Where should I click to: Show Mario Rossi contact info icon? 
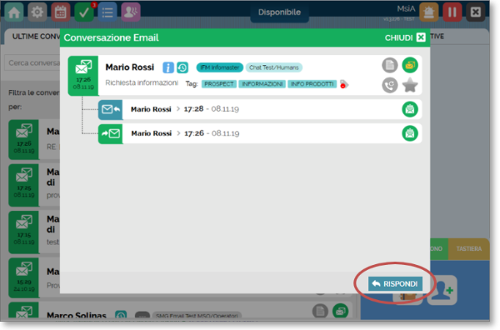pos(168,67)
